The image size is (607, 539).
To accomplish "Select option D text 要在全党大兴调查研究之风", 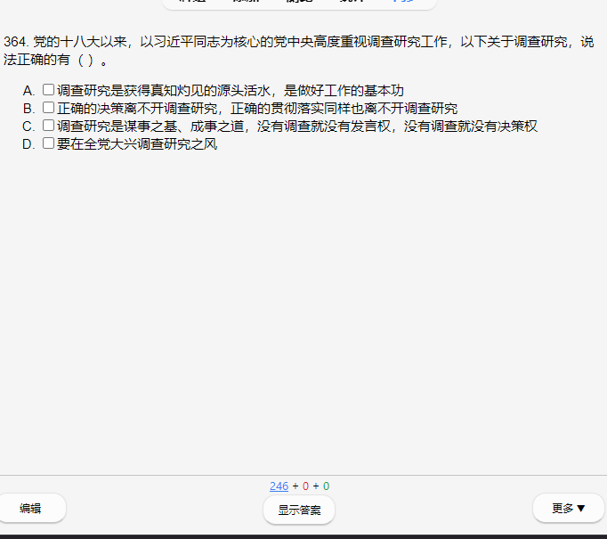I will pyautogui.click(x=137, y=144).
